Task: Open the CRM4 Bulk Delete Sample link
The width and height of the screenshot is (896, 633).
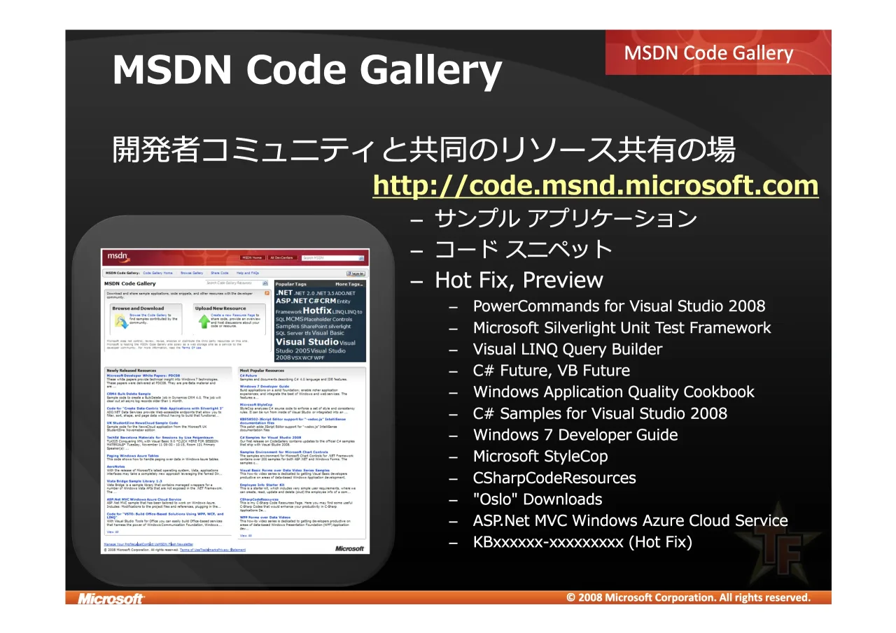Action: (129, 394)
